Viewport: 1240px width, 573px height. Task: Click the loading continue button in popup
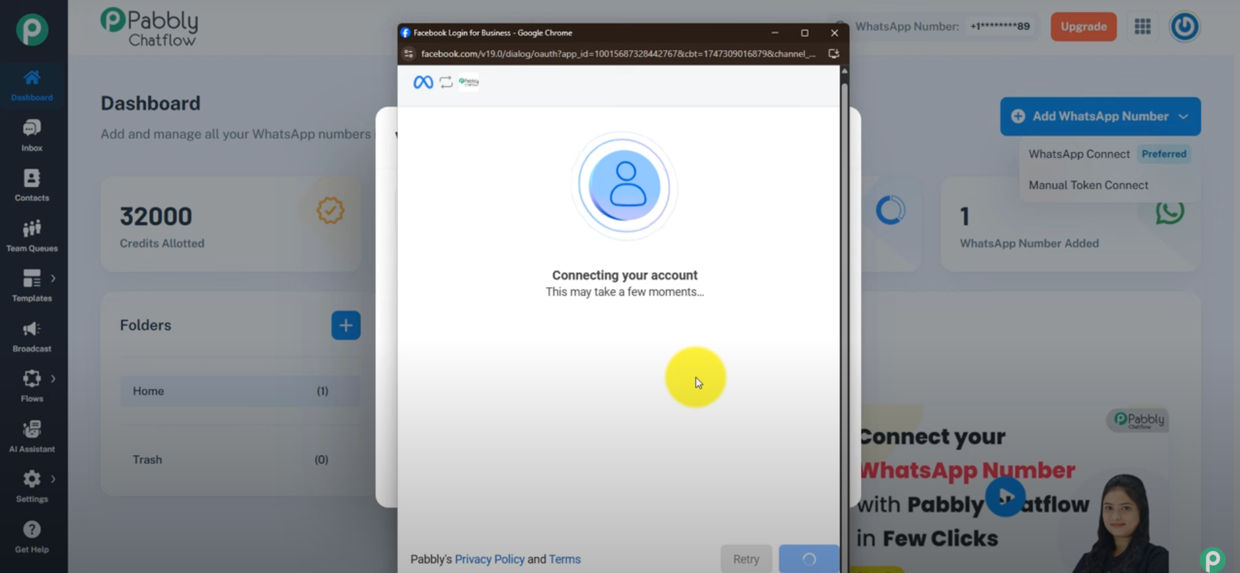[x=809, y=559]
